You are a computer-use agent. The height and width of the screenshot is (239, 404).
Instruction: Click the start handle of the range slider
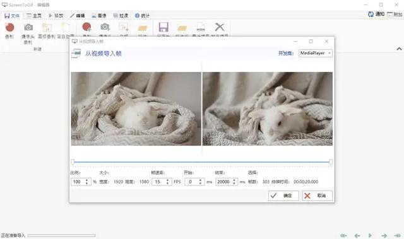73,162
